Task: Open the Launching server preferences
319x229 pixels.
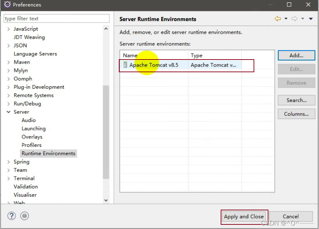Action: point(34,129)
